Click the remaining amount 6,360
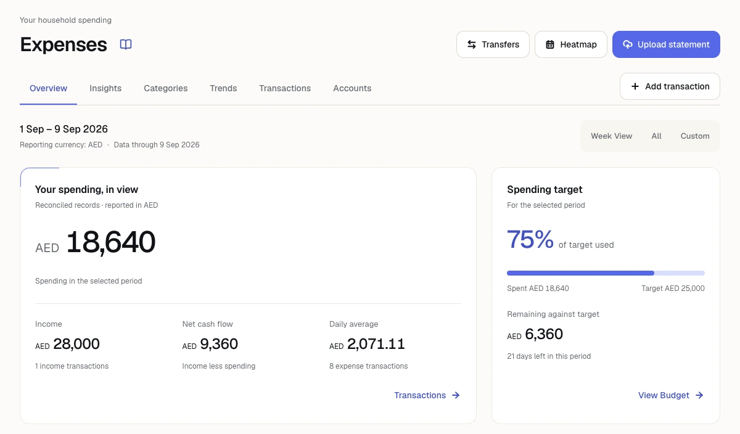This screenshot has height=434, width=740. click(x=544, y=334)
